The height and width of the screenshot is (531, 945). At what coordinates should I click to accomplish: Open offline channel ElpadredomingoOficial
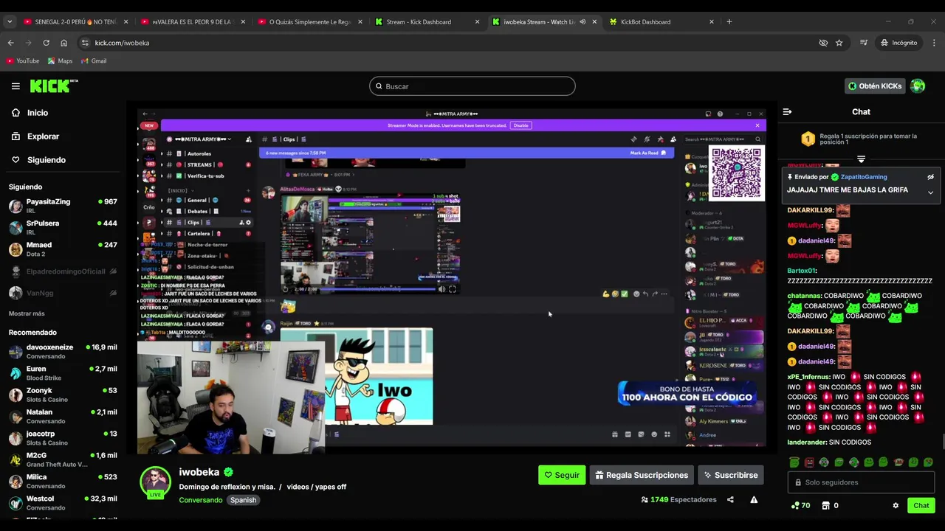63,271
